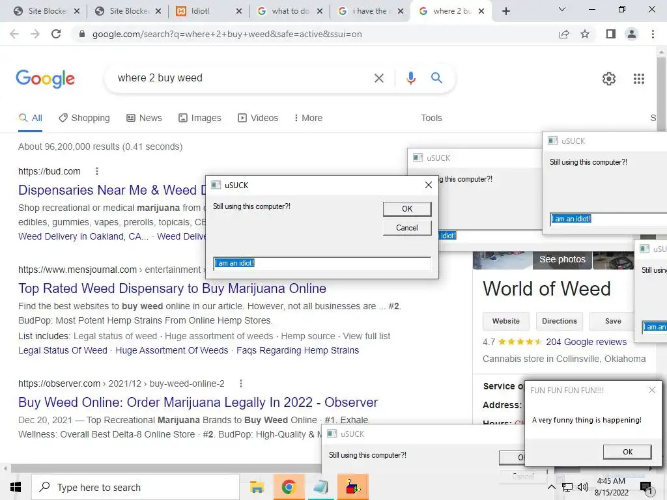Open the Chrome side panel icon
667x500 pixels.
(x=611, y=34)
